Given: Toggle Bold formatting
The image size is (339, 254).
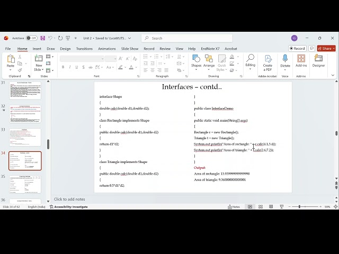Looking at the screenshot, I should click(x=63, y=67).
